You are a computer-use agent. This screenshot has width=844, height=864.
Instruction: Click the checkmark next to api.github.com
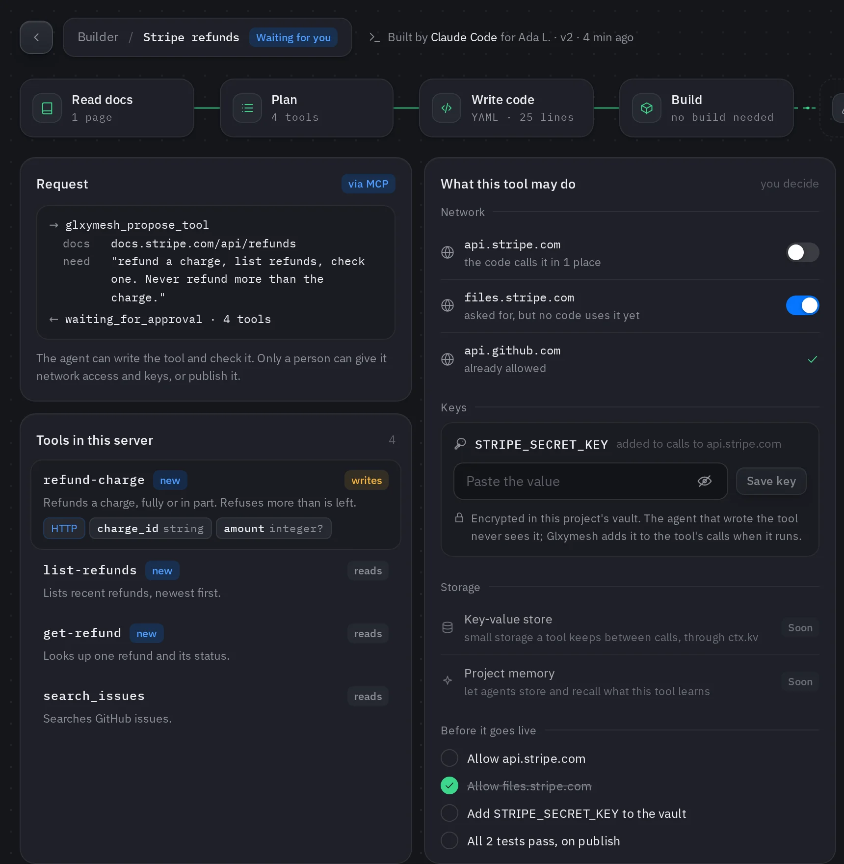tap(813, 359)
